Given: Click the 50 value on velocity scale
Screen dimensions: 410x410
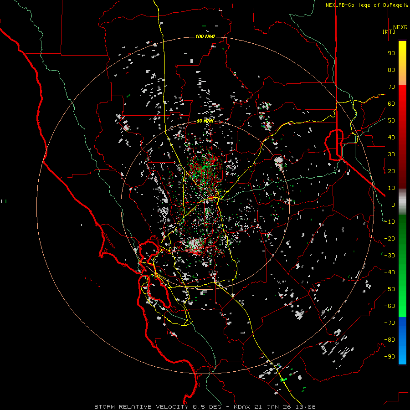Looking at the screenshot, I should [x=391, y=121].
